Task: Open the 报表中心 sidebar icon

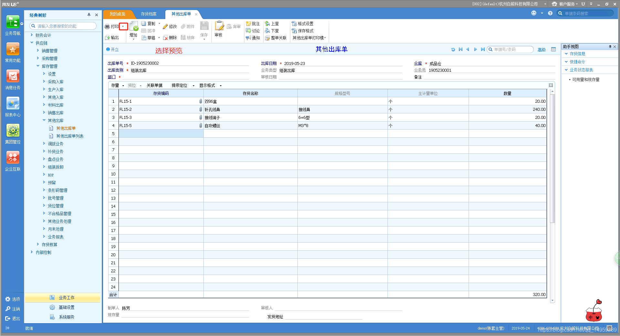Action: pyautogui.click(x=13, y=104)
